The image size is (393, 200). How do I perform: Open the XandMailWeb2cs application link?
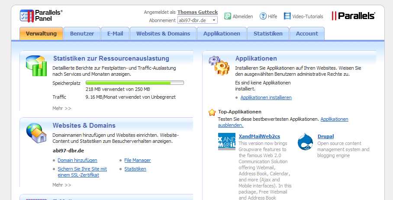click(259, 136)
